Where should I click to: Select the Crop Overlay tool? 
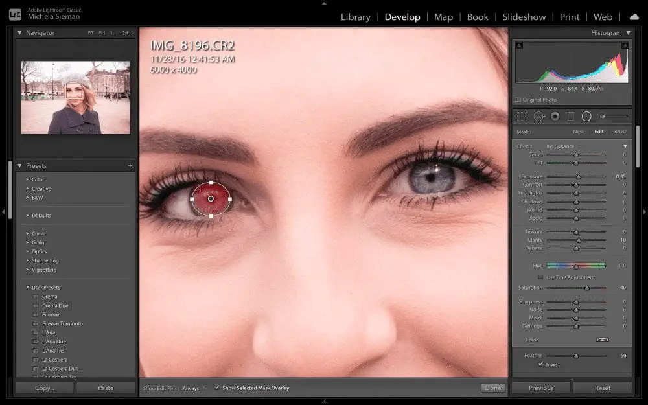pos(522,117)
